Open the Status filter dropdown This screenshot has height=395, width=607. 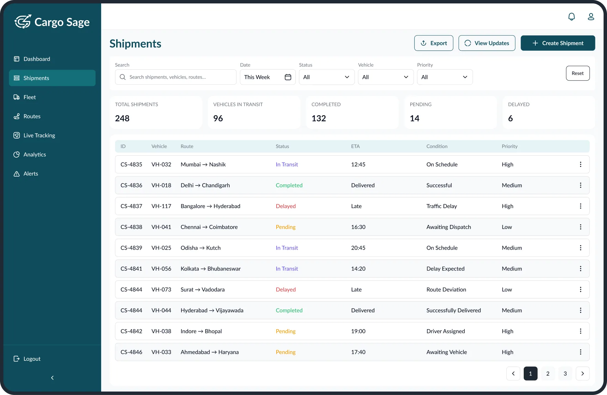click(x=326, y=77)
